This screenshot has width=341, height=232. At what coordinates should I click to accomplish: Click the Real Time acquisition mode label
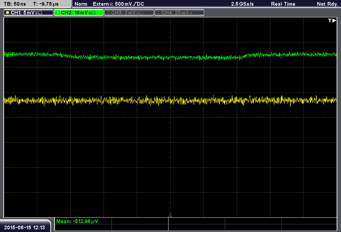click(283, 4)
